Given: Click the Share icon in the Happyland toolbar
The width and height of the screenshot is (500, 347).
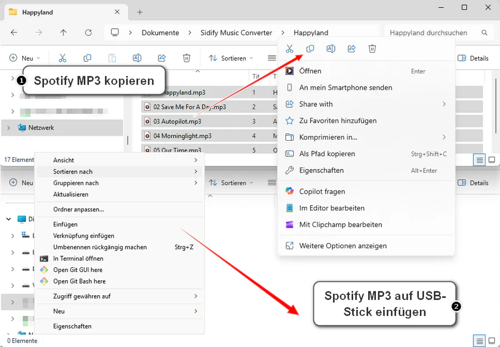Looking at the screenshot, I should (162, 58).
